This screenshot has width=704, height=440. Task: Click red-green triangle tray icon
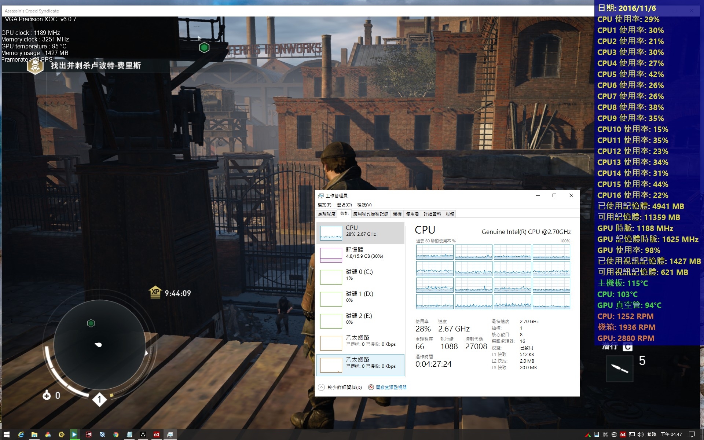[x=588, y=434]
